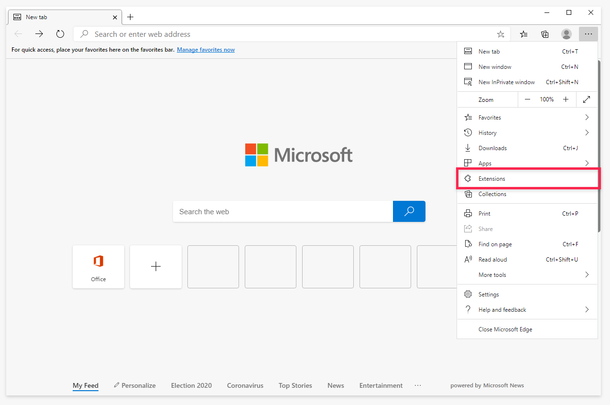This screenshot has height=405, width=610.
Task: Switch to the My Feed tab
Action: pyautogui.click(x=86, y=385)
